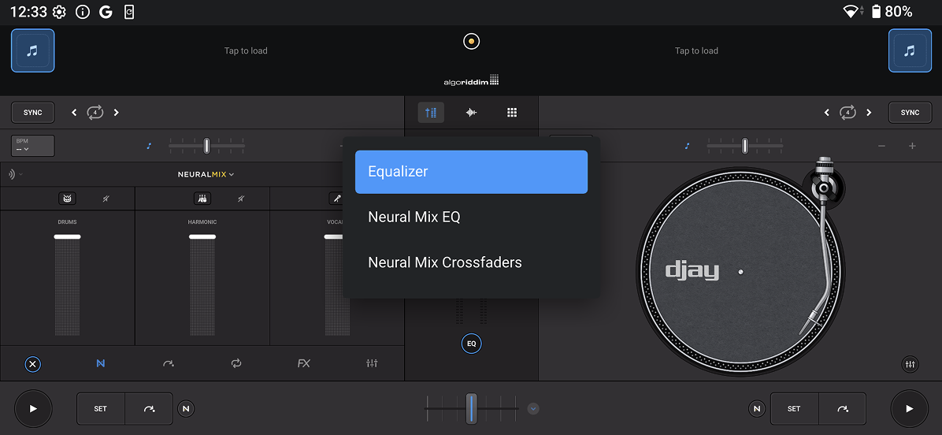This screenshot has height=435, width=942.
Task: Tap the battery 80% indicator
Action: [892, 11]
